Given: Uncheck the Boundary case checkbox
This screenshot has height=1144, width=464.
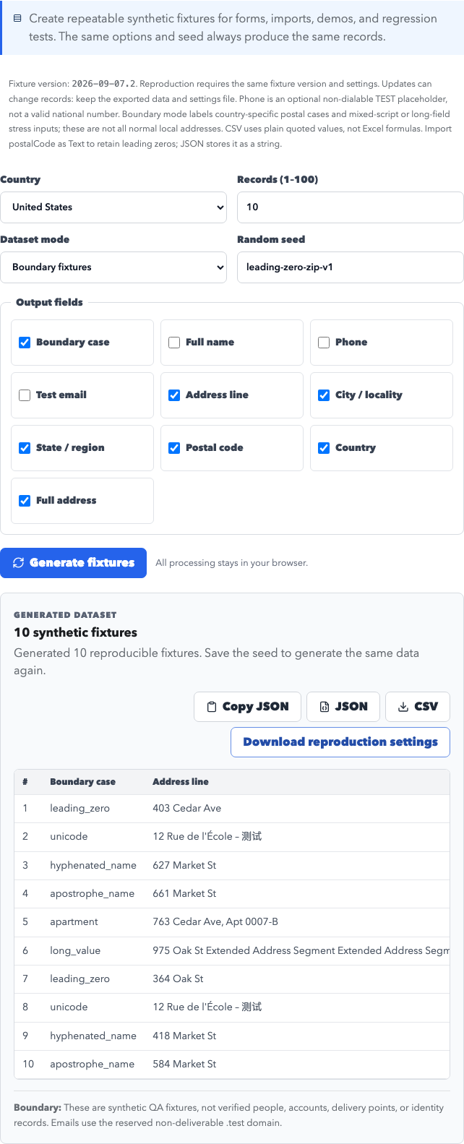Looking at the screenshot, I should click(x=25, y=343).
